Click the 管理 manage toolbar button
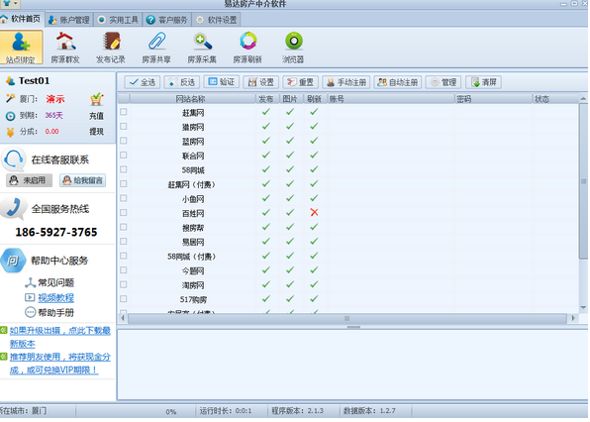590x422 pixels. point(443,82)
